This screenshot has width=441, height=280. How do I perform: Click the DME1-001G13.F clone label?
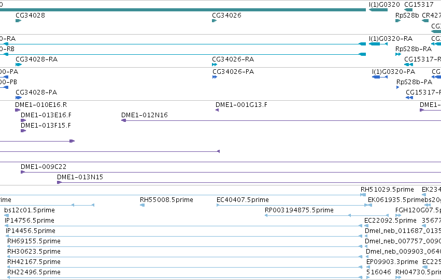241,104
